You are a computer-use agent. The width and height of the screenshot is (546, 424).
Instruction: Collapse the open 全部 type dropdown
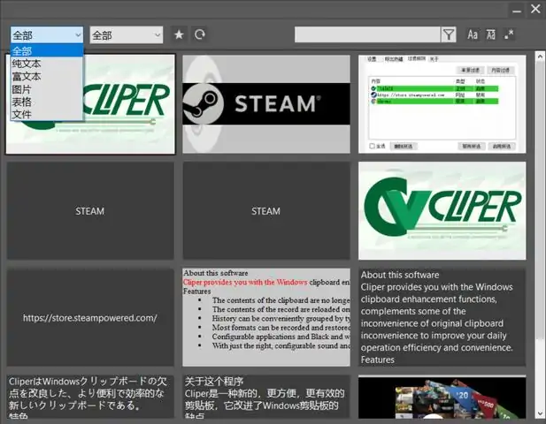78,34
